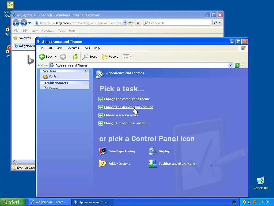Click Refresh icon in Internet Explorer

click(x=131, y=23)
